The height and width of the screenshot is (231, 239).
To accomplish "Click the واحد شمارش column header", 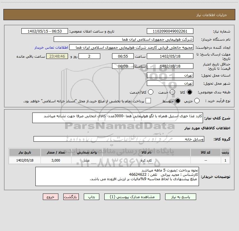I will (87, 152).
